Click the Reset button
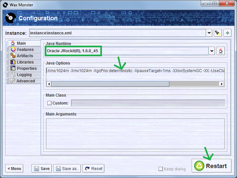This screenshot has height=178, width=237. (93, 168)
